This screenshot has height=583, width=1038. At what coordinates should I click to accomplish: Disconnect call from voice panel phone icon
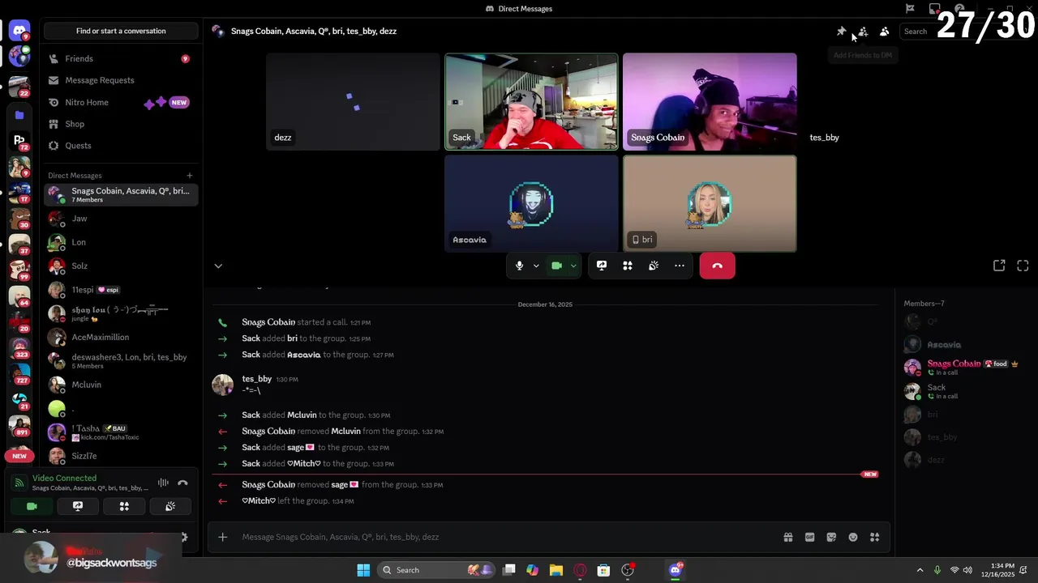tap(182, 483)
